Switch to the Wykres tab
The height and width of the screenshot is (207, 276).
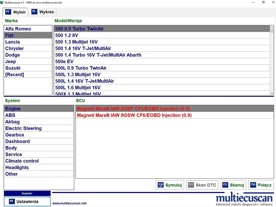point(42,12)
